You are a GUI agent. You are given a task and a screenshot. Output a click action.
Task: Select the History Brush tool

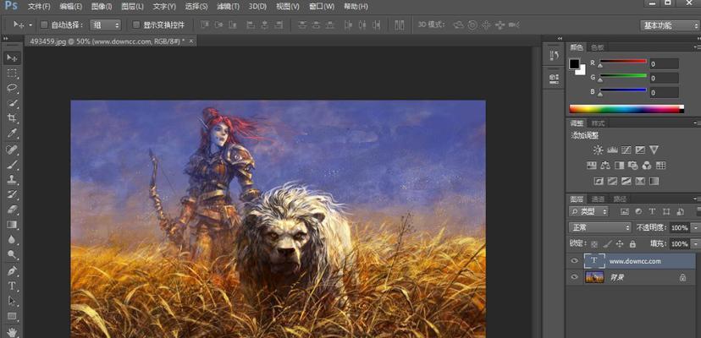pos(12,194)
